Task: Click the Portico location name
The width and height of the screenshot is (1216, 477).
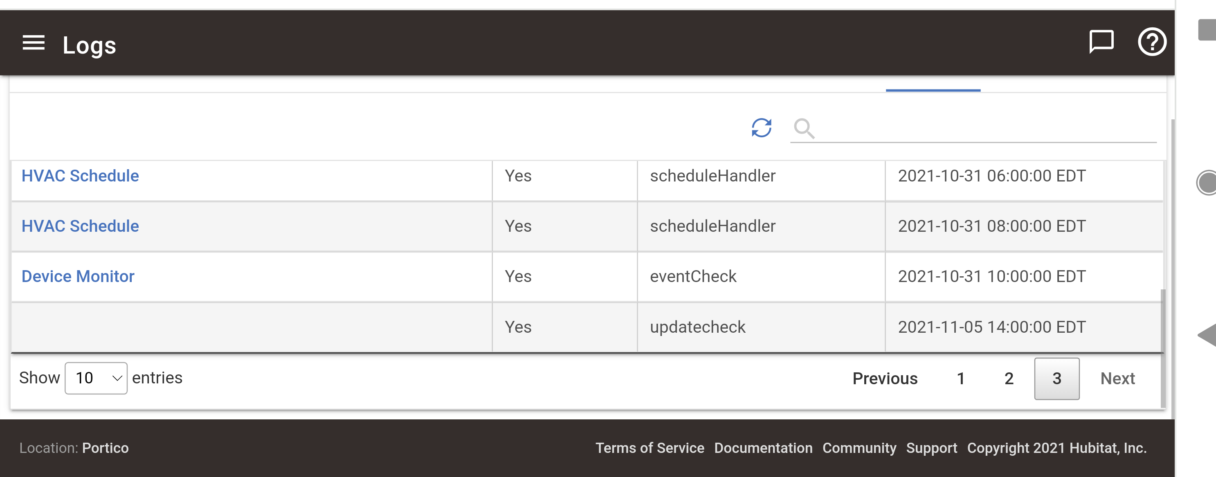Action: (105, 448)
